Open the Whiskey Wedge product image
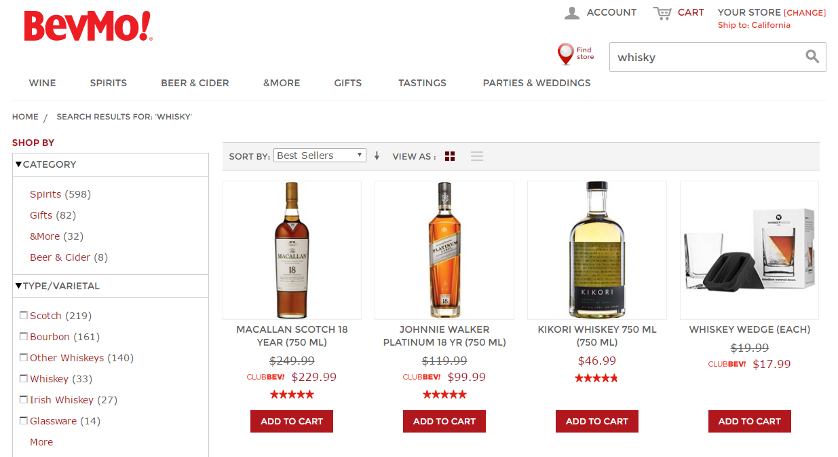Screen dimensions: 838x457 tap(749, 250)
